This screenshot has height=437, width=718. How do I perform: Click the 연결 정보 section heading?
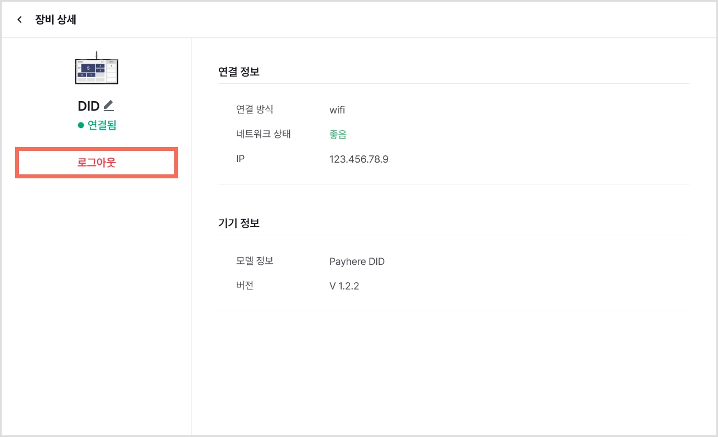coord(239,72)
